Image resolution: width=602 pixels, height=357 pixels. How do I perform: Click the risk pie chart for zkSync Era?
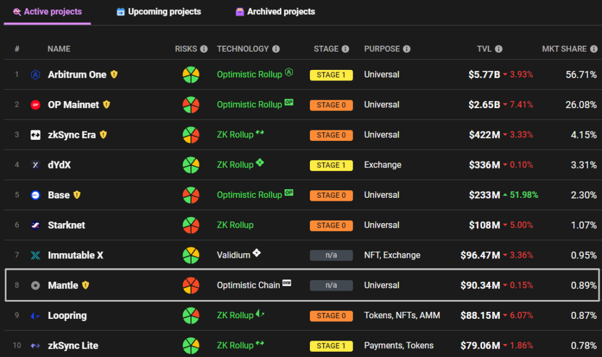click(190, 134)
